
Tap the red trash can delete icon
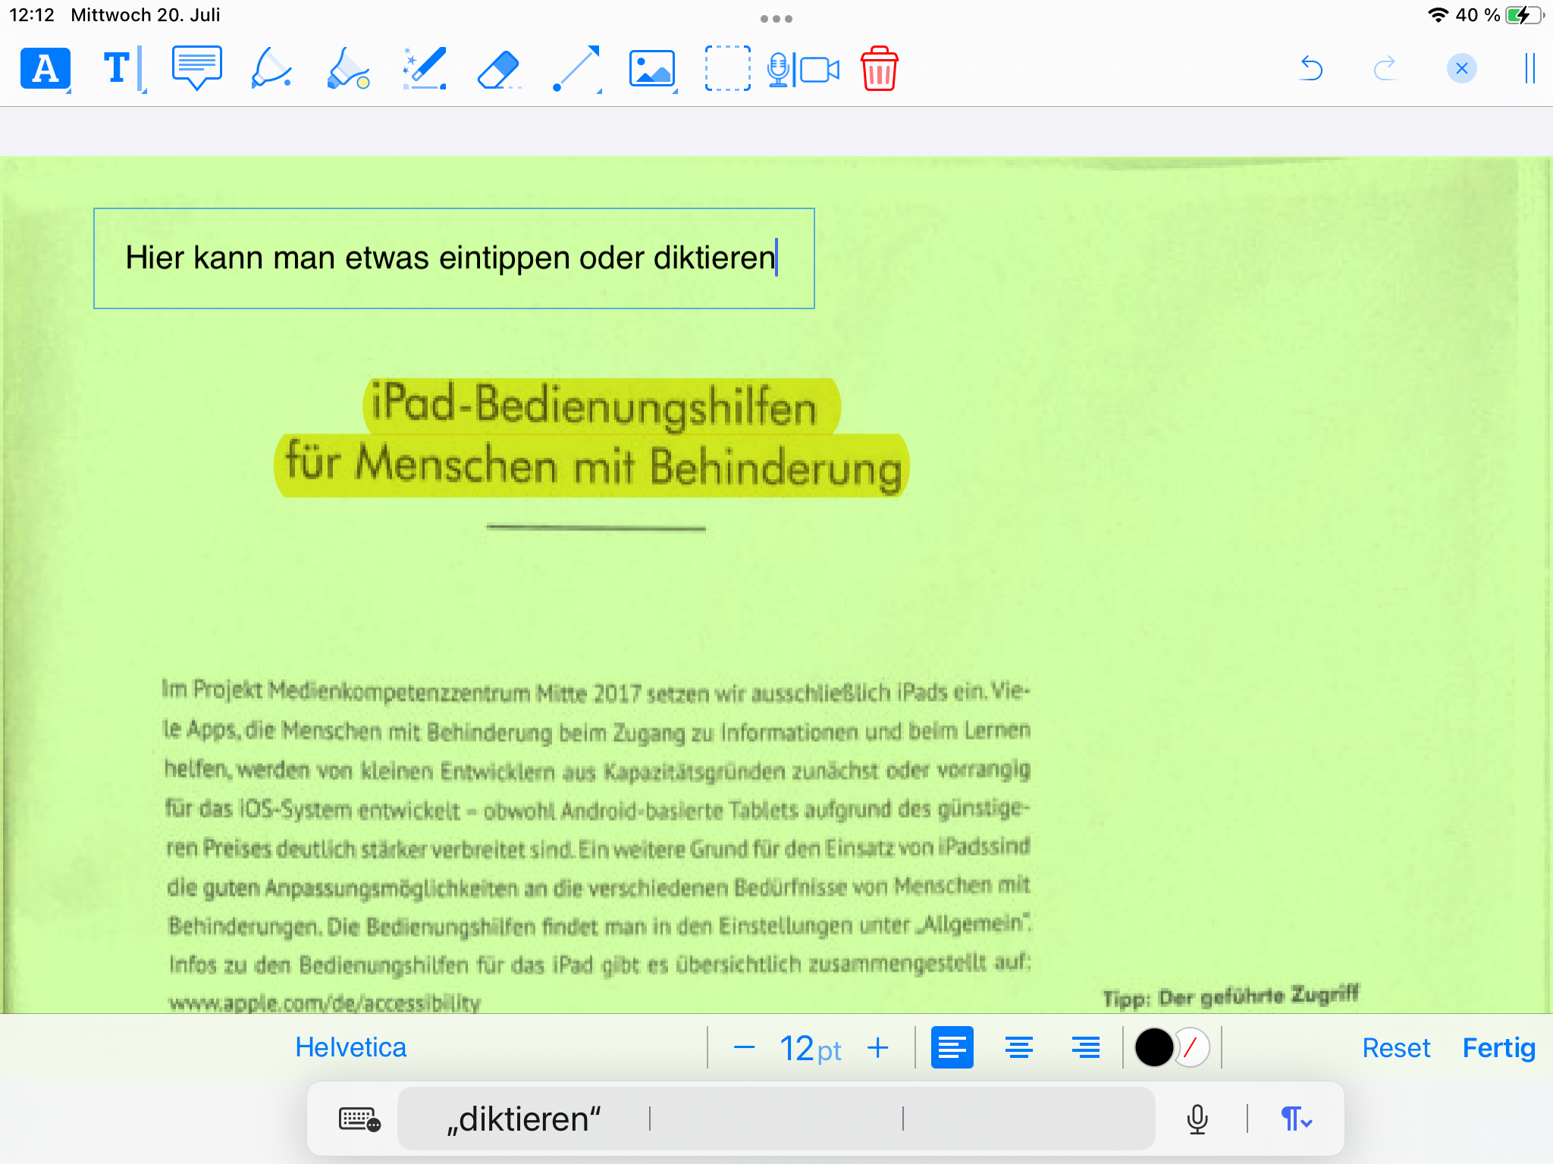click(880, 69)
